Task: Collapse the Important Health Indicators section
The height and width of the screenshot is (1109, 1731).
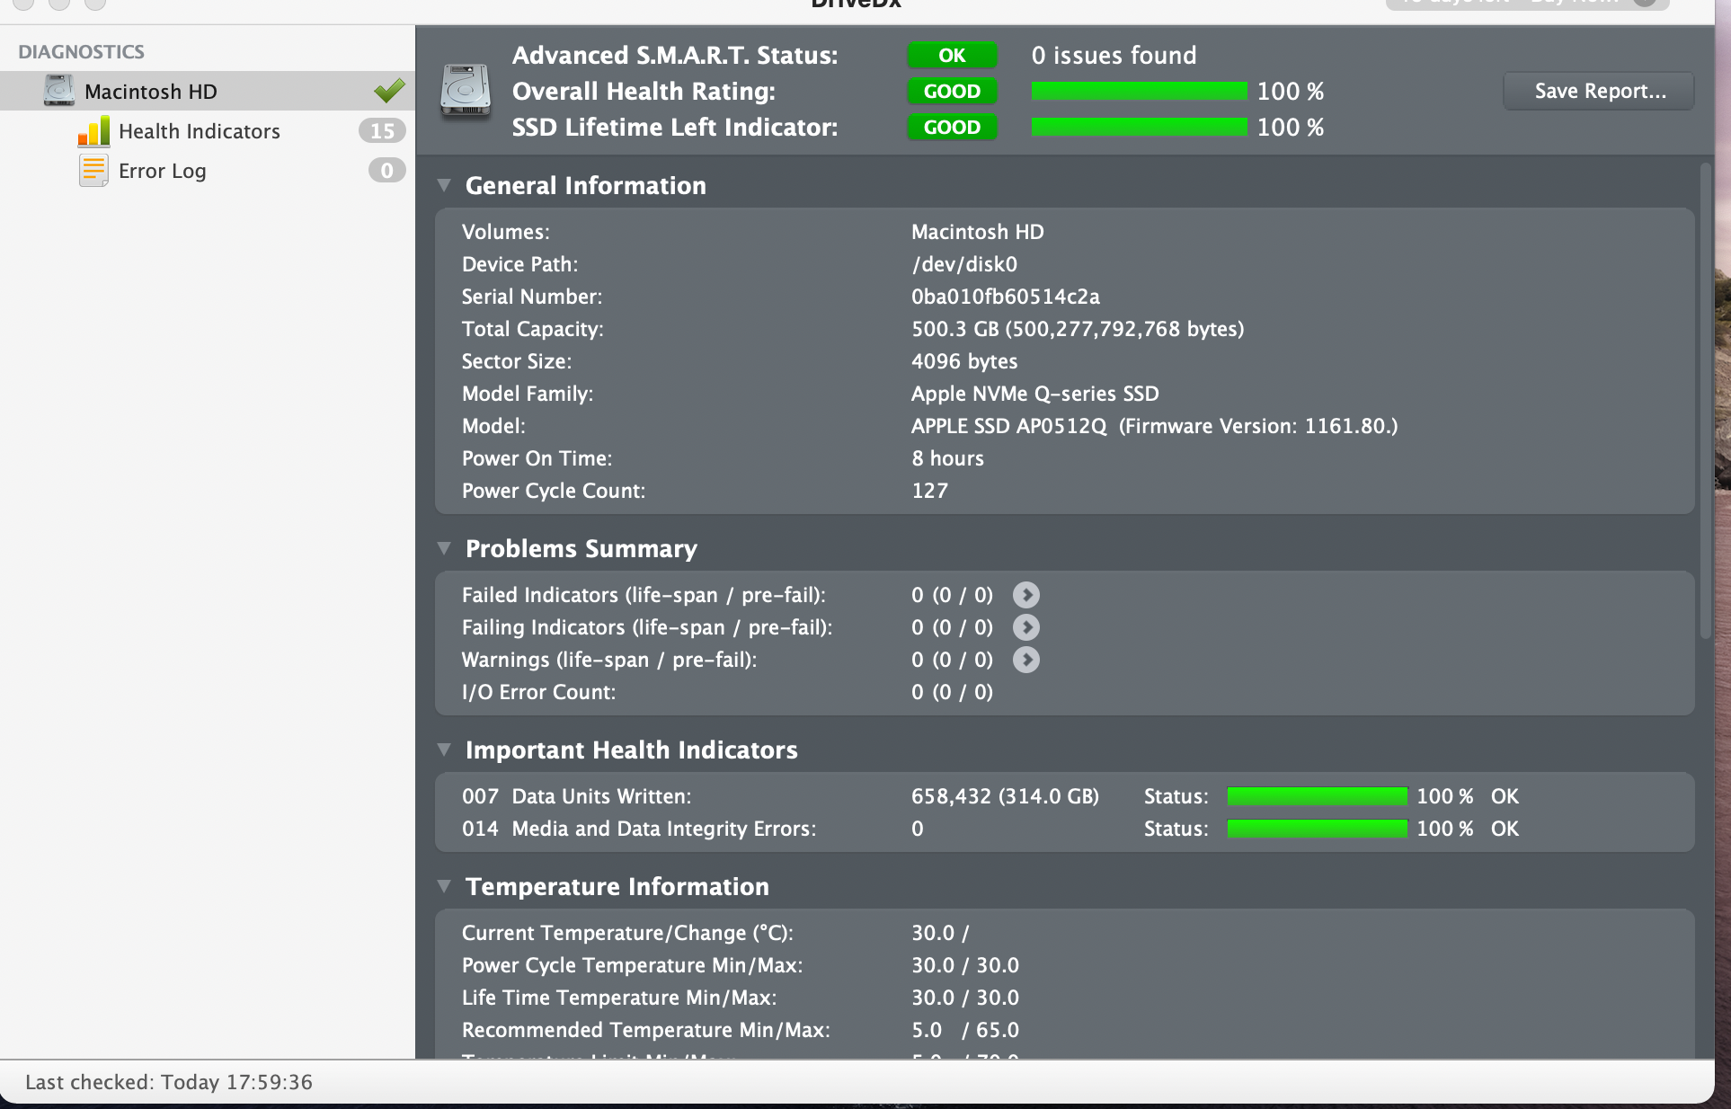Action: click(444, 750)
